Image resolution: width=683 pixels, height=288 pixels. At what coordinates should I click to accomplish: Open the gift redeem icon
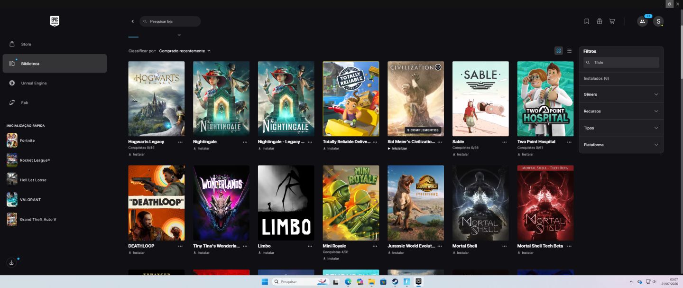[600, 21]
